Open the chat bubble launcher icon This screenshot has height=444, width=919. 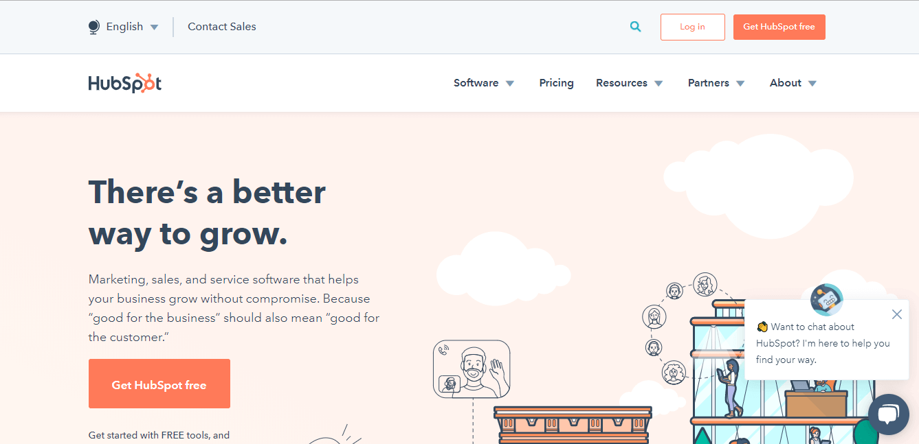coord(889,414)
